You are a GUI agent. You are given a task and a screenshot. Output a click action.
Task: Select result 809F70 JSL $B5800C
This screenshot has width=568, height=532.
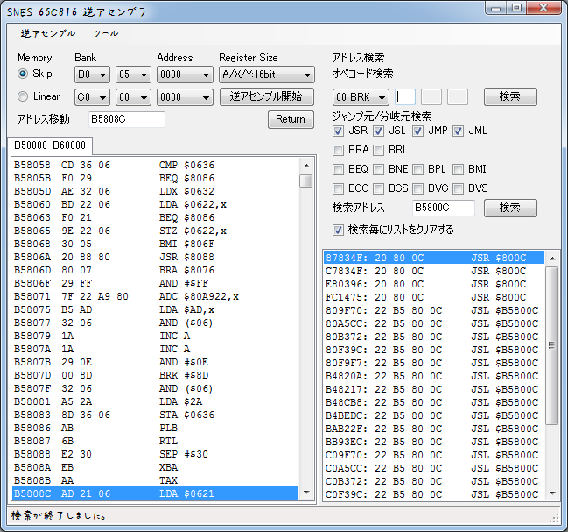tap(434, 310)
